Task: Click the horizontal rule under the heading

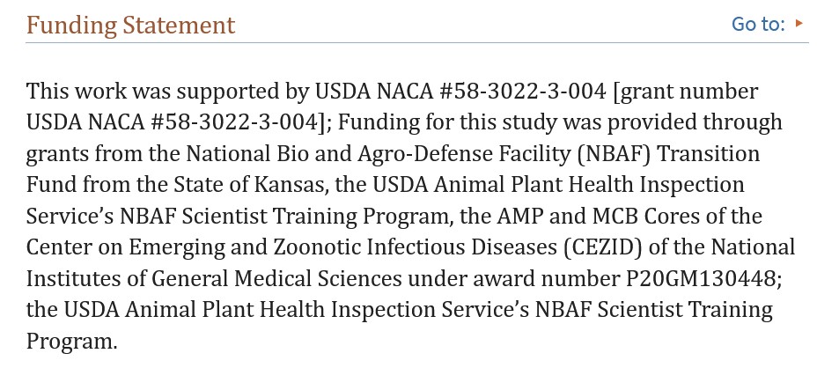Action: coord(416,43)
